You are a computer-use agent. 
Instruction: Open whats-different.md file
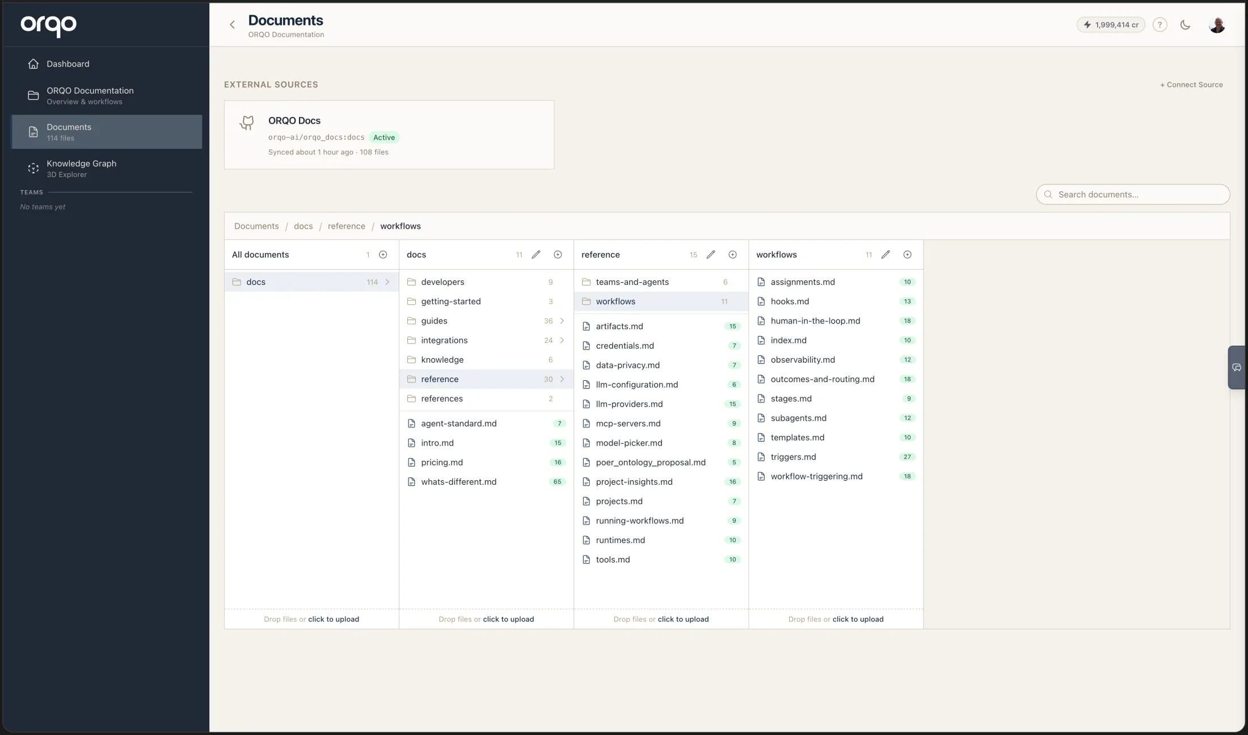tap(486, 482)
